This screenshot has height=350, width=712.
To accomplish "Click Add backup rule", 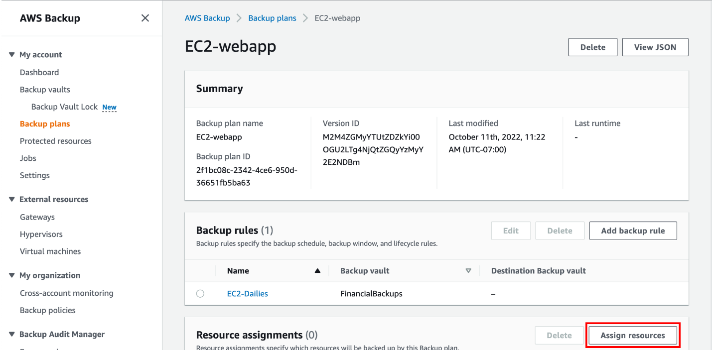I will pyautogui.click(x=633, y=231).
